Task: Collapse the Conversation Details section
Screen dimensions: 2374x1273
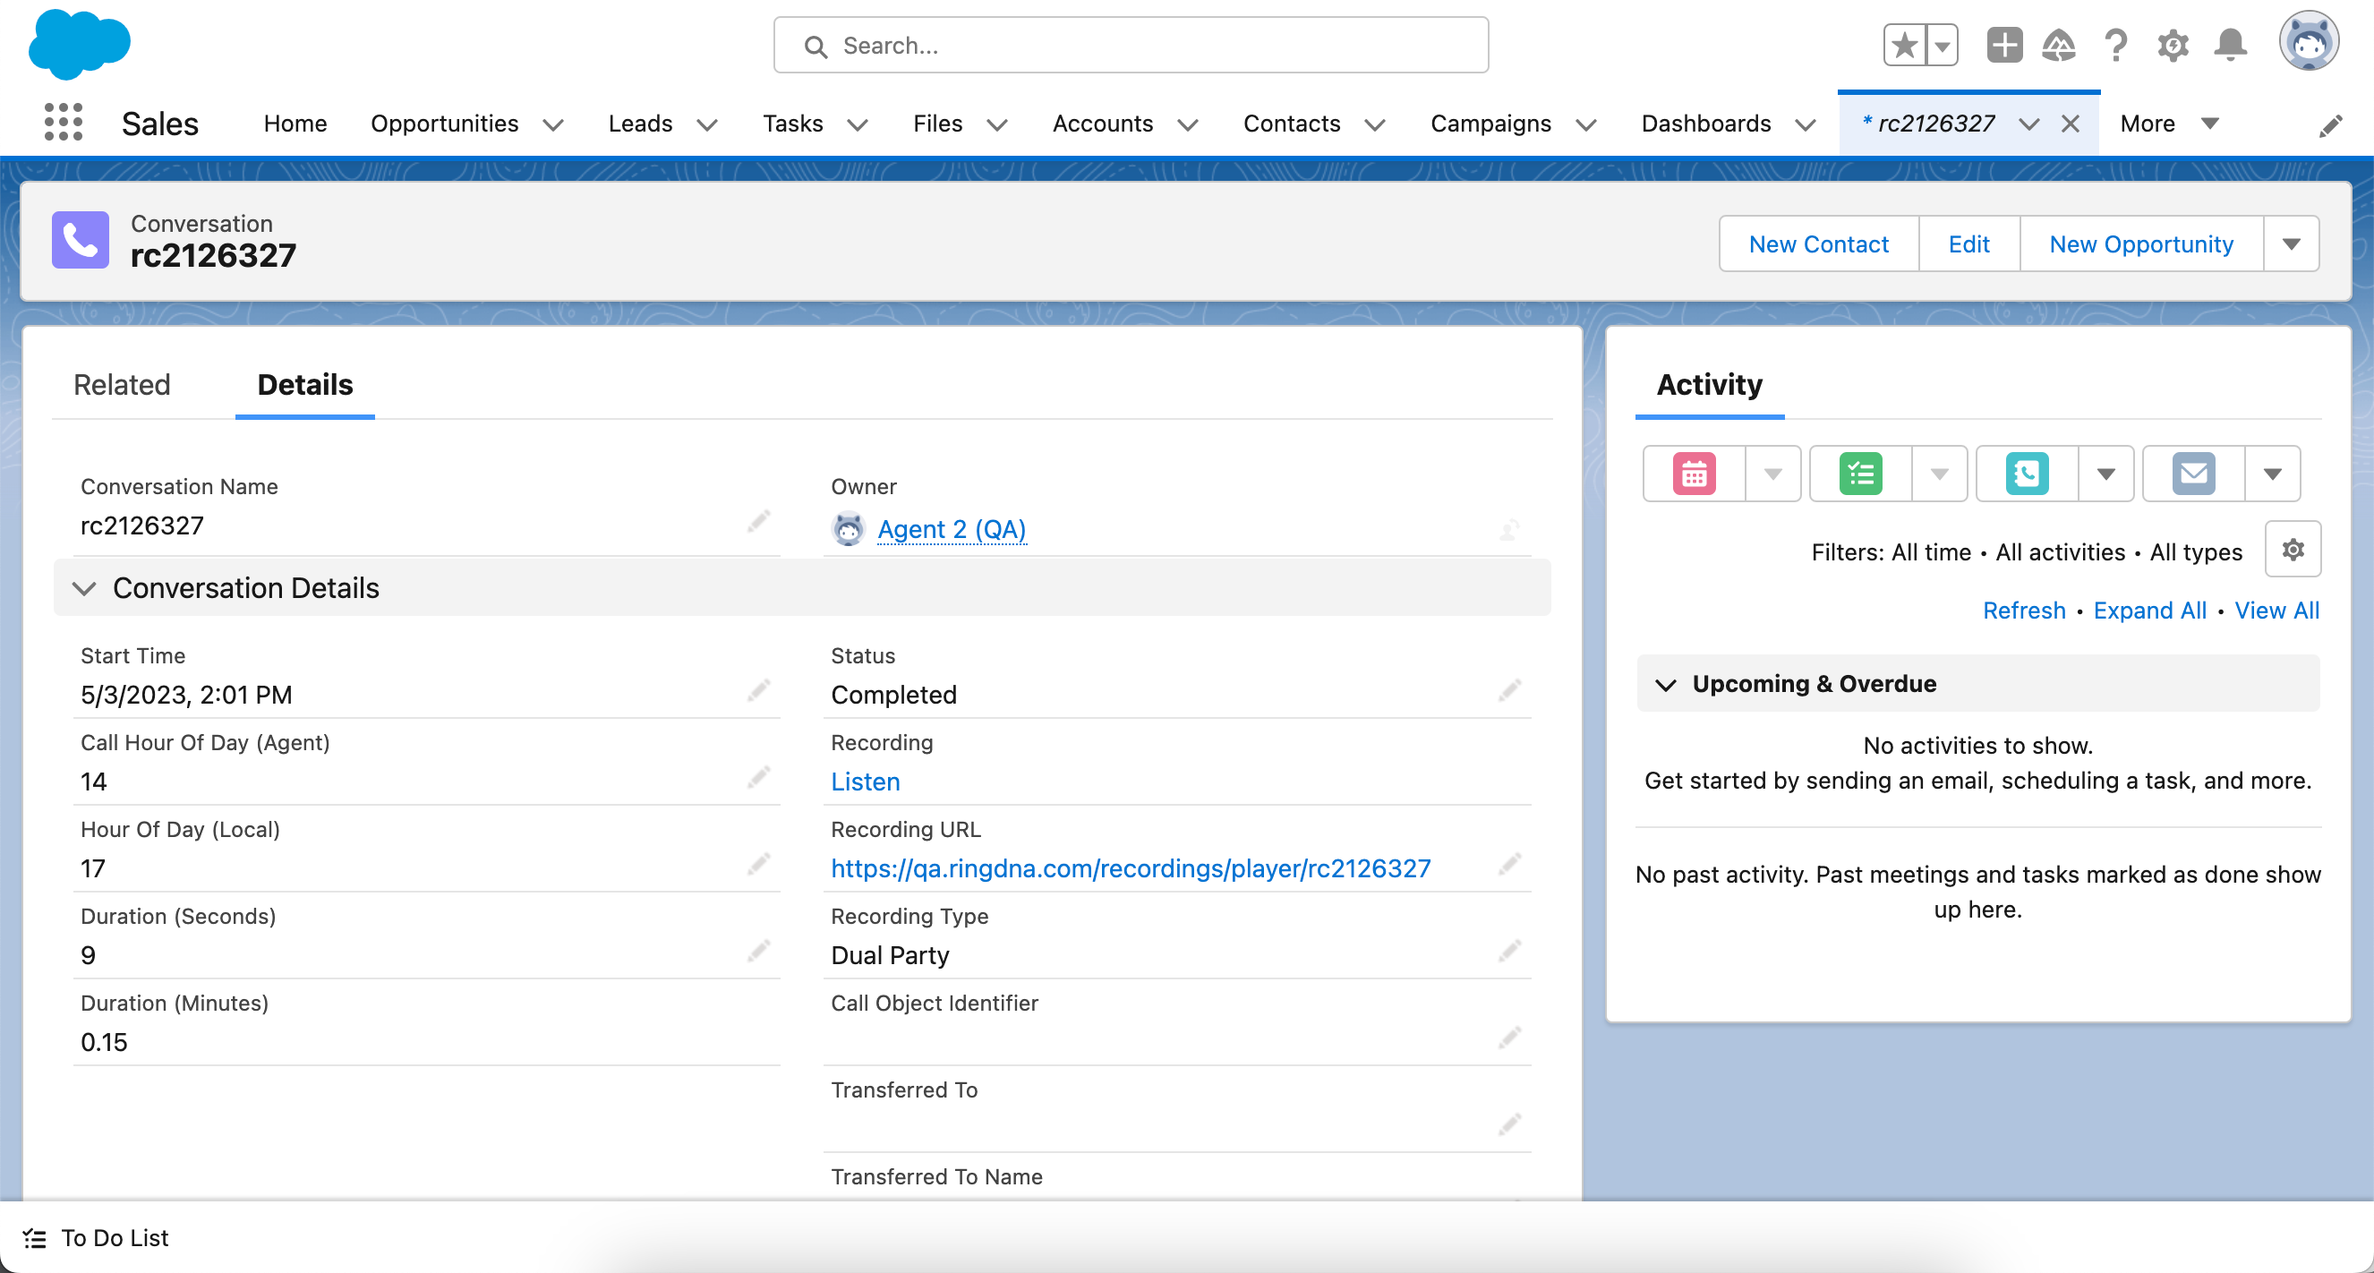Action: [85, 588]
